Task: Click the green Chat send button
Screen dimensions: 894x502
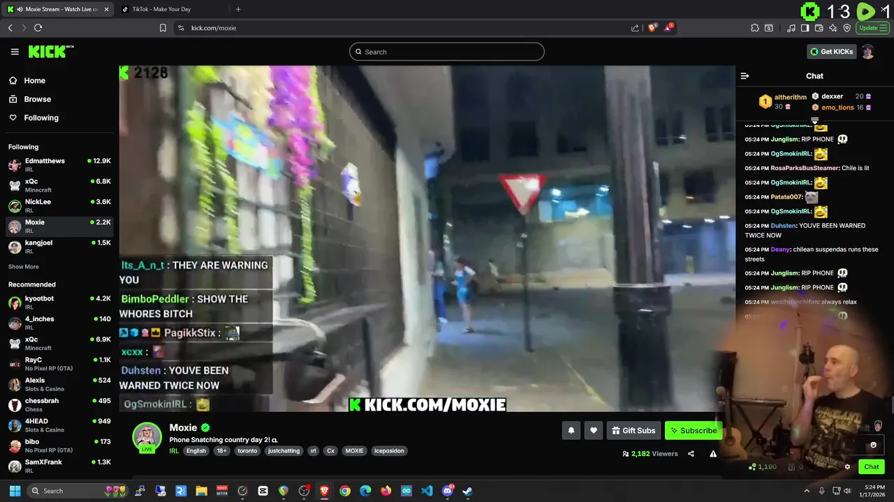Action: (x=872, y=467)
